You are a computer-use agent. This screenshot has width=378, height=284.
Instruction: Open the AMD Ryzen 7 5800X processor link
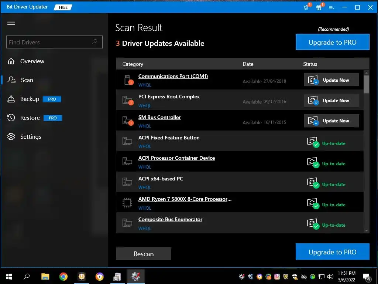(185, 199)
